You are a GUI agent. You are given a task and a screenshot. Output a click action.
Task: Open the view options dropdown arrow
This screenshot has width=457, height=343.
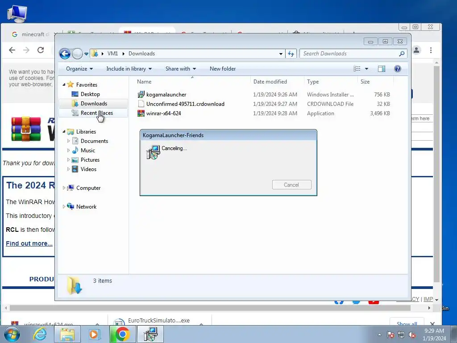[x=367, y=69]
